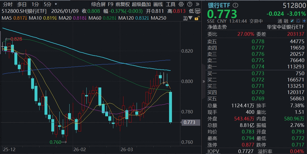307x154 pixels.
Task: Switch to the 分时 tab
Action: [8, 4]
